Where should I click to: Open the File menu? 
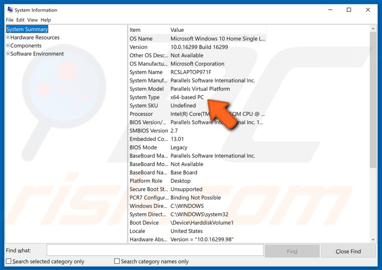10,20
